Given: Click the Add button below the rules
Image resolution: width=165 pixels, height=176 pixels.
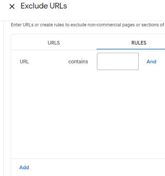Looking at the screenshot, I should (24, 167).
